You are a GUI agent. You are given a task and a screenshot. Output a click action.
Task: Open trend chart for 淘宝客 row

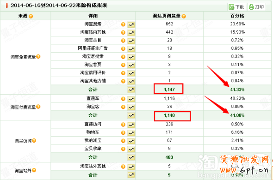pos(131,107)
